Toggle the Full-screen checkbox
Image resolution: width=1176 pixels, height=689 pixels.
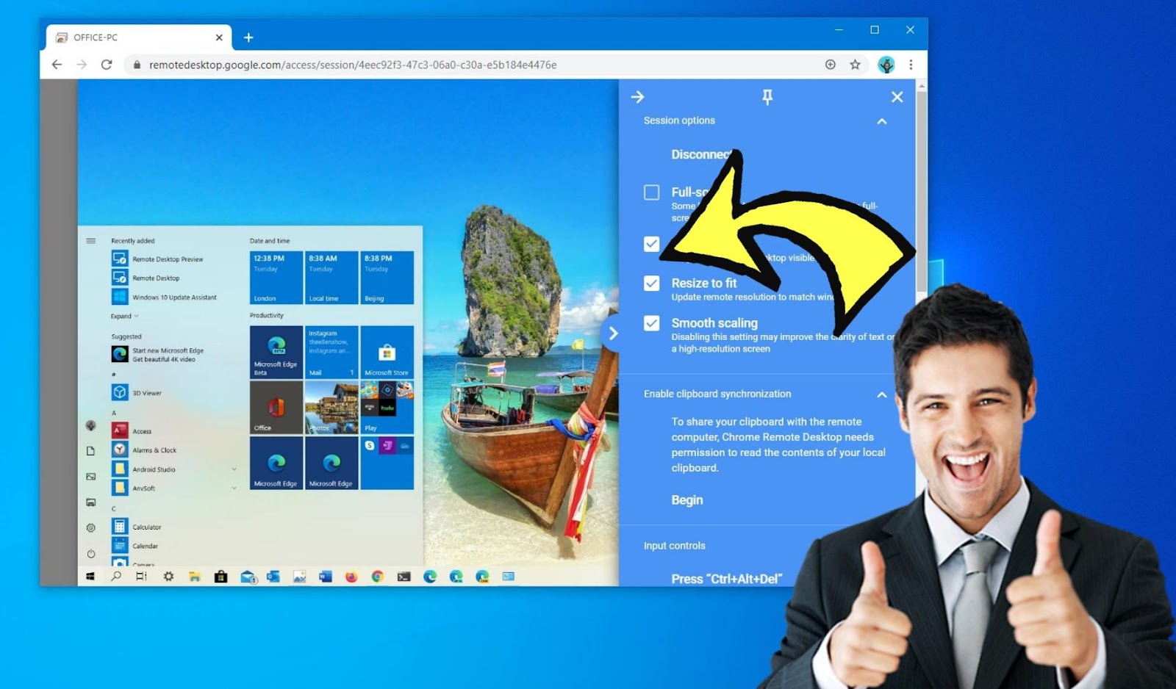(651, 192)
